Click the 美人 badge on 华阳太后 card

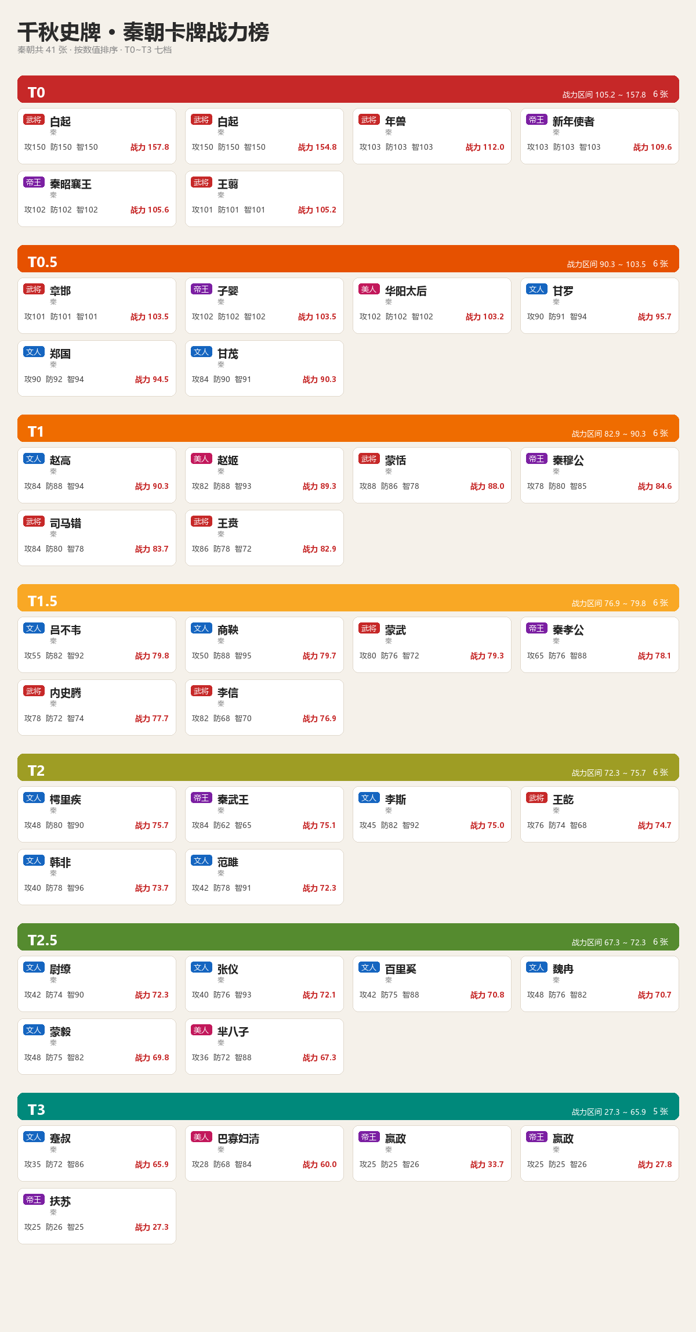(369, 289)
